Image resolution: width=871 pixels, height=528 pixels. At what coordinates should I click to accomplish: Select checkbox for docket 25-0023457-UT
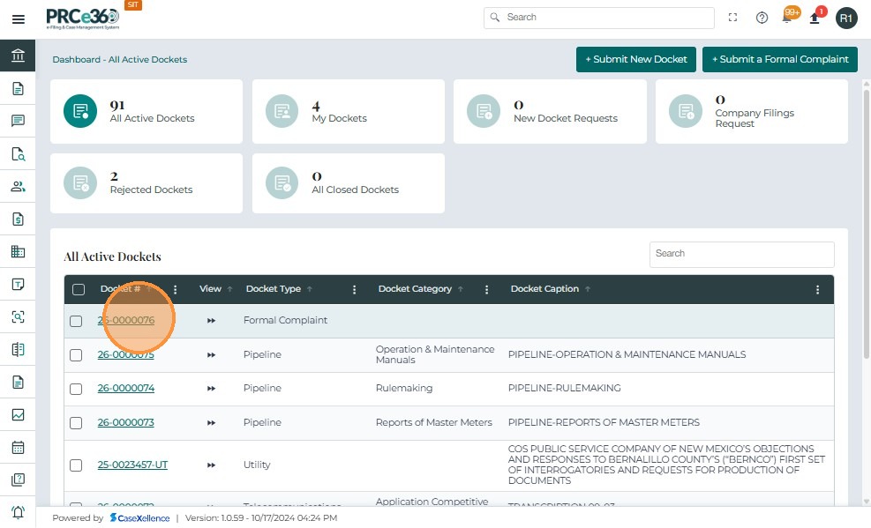click(x=76, y=465)
